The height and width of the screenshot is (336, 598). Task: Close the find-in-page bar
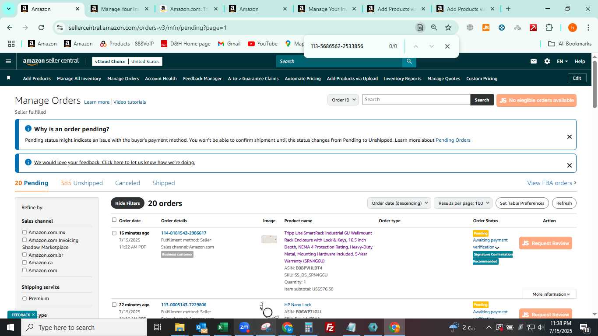coord(447,46)
